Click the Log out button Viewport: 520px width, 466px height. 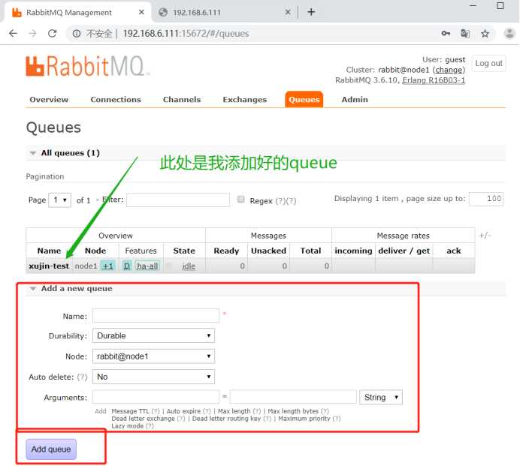489,63
